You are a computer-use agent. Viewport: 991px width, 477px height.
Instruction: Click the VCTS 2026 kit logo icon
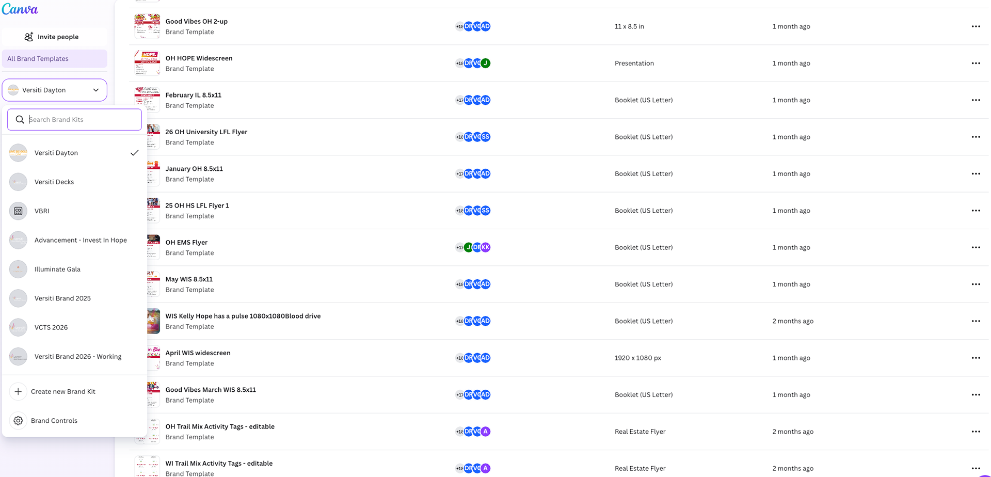click(18, 327)
